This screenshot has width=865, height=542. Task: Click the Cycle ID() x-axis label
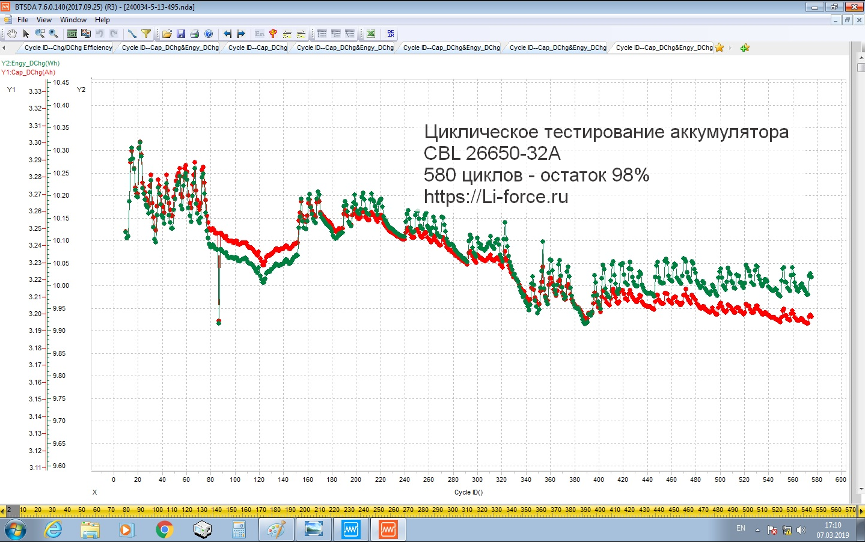pos(468,492)
